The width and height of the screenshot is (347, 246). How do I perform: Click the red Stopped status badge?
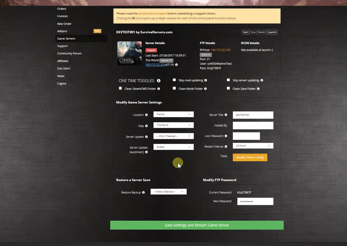(x=151, y=50)
